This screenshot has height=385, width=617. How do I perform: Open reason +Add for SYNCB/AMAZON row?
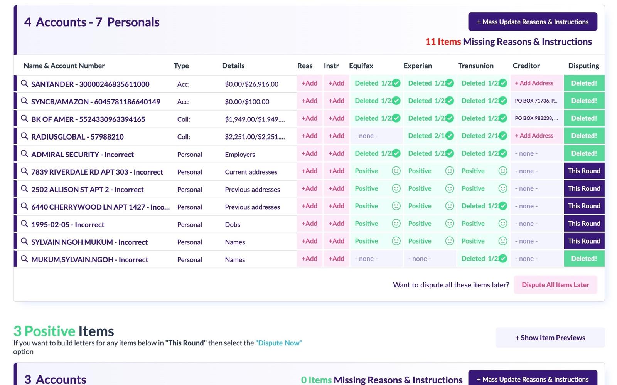(309, 101)
